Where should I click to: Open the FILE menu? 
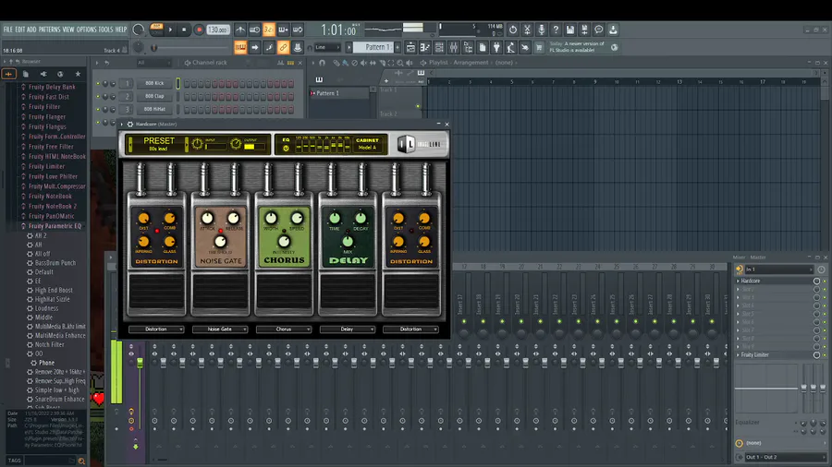(x=8, y=30)
